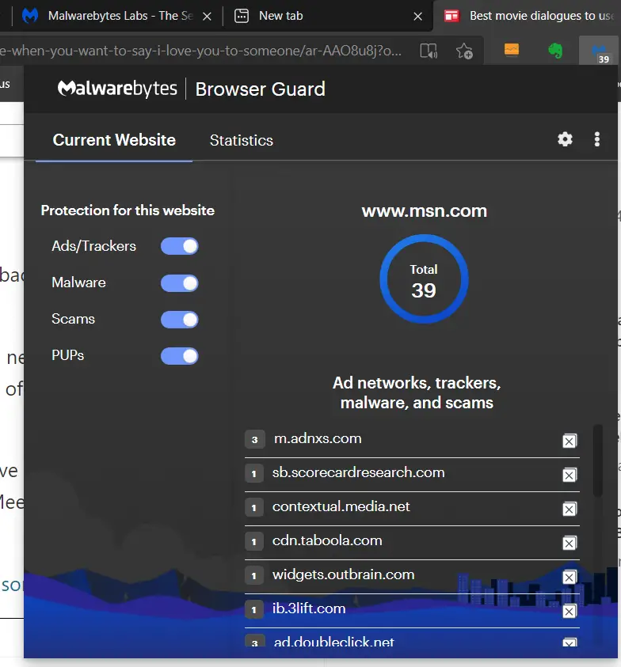Open Browser Guard settings gear
The width and height of the screenshot is (621, 667).
[x=565, y=139]
